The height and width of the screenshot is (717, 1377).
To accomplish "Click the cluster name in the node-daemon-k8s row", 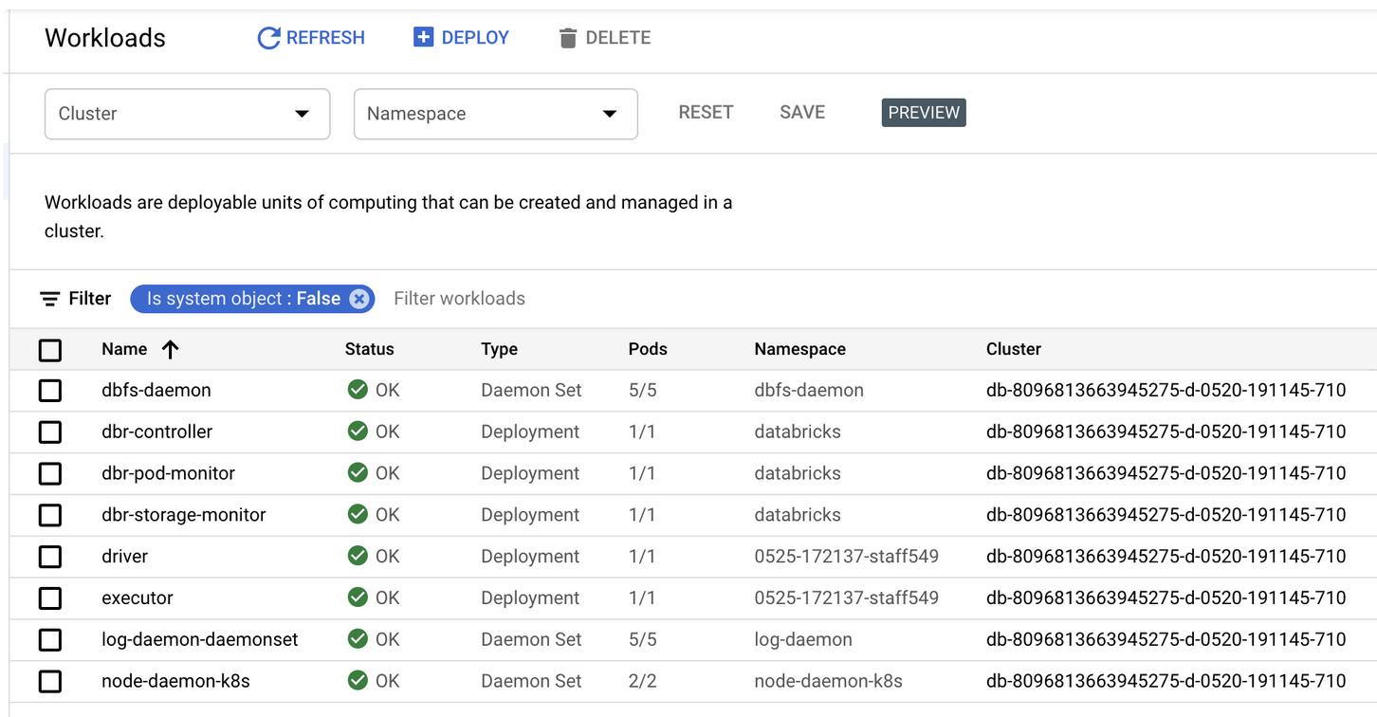I will (x=1166, y=681).
